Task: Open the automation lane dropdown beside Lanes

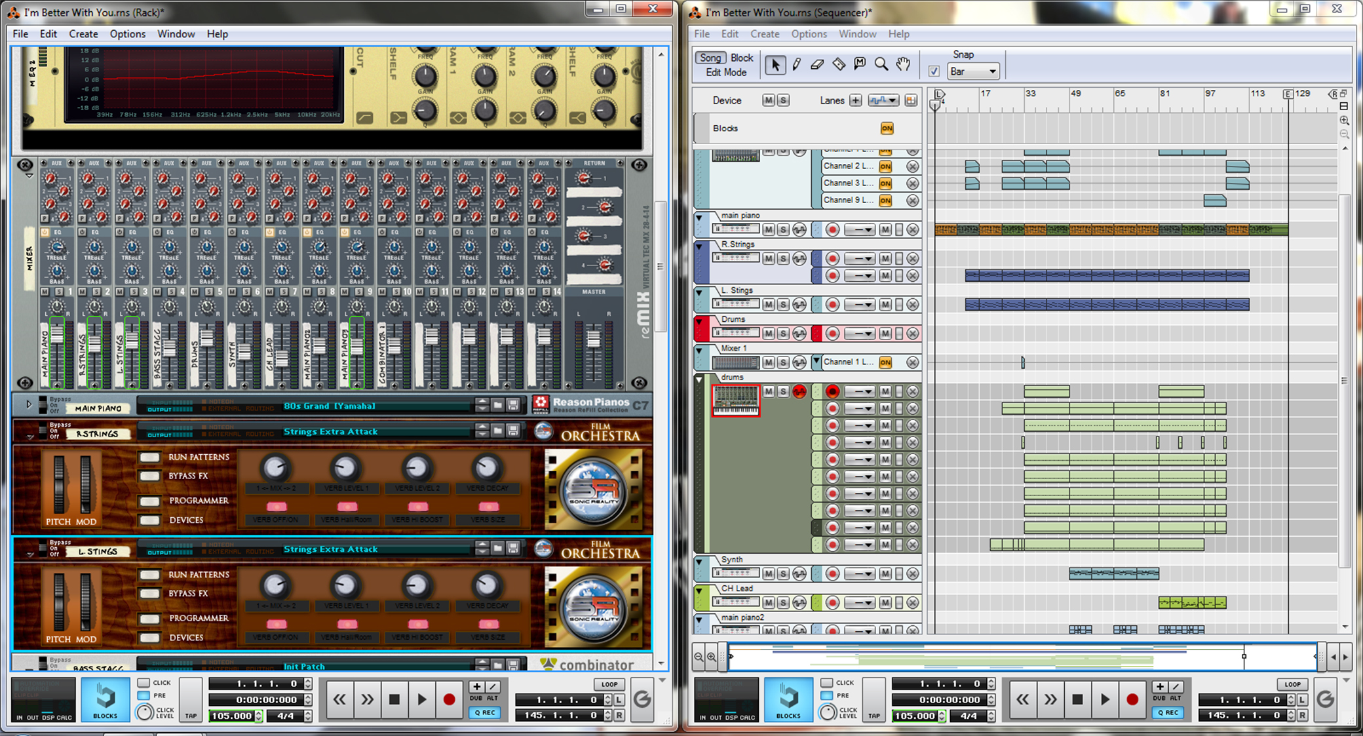Action: 883,100
